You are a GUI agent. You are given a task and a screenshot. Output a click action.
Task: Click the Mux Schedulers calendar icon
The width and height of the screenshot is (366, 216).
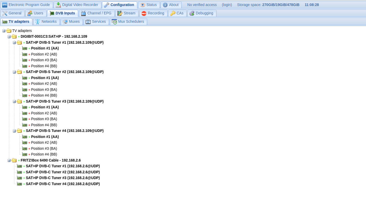pos(114,21)
